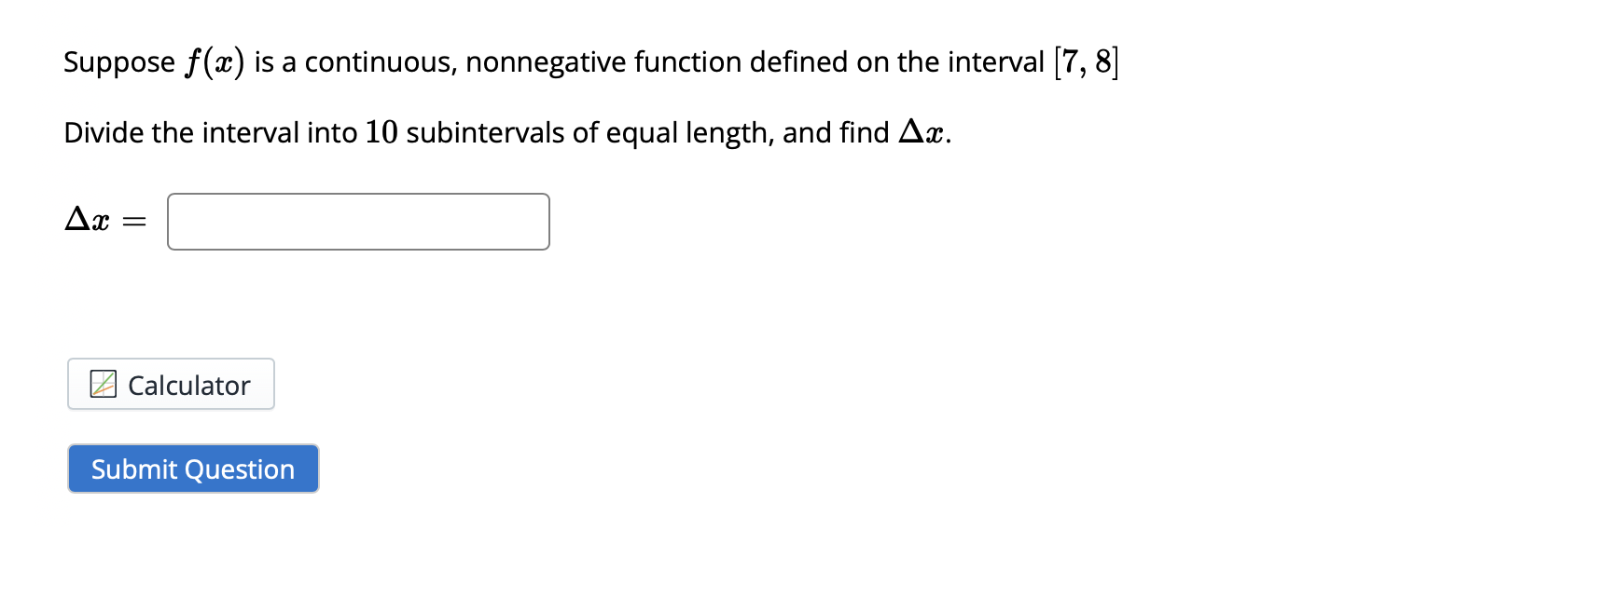Screen dimensions: 1608x598
Task: Open the on-screen calculator
Action: tap(170, 385)
